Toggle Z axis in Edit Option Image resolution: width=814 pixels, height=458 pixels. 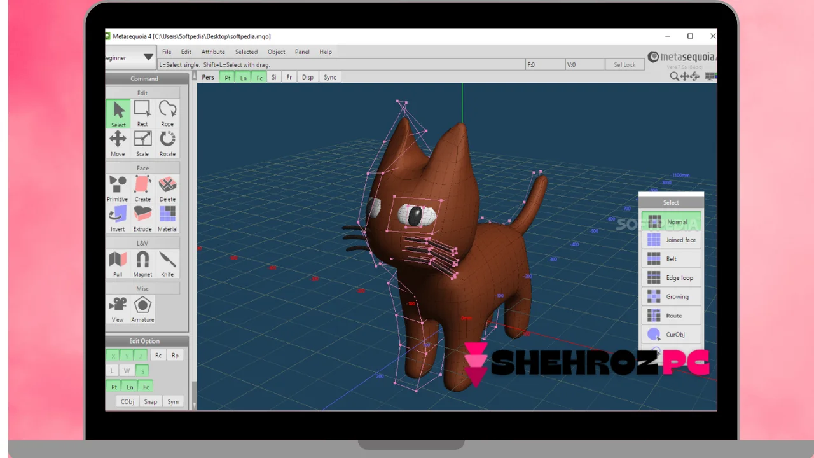point(141,356)
